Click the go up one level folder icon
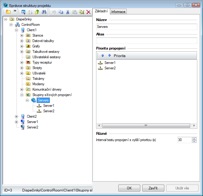This screenshot has width=203, height=196. pos(37,12)
